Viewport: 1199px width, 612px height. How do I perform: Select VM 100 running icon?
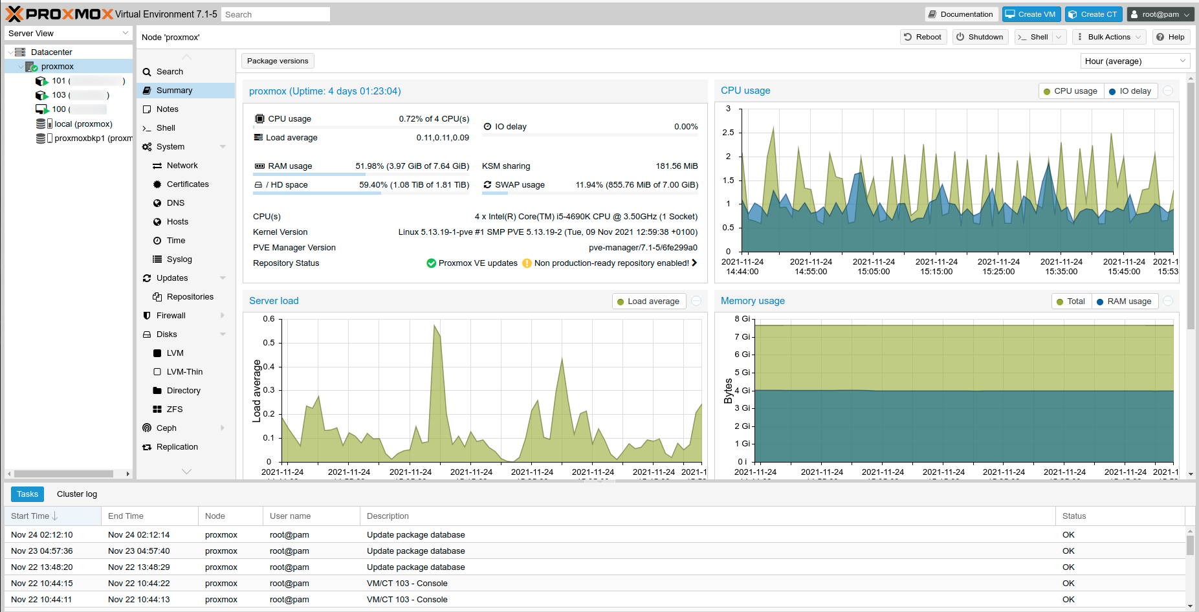41,109
